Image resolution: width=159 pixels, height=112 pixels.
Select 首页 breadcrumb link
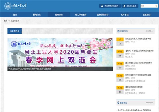[x=5, y=21]
